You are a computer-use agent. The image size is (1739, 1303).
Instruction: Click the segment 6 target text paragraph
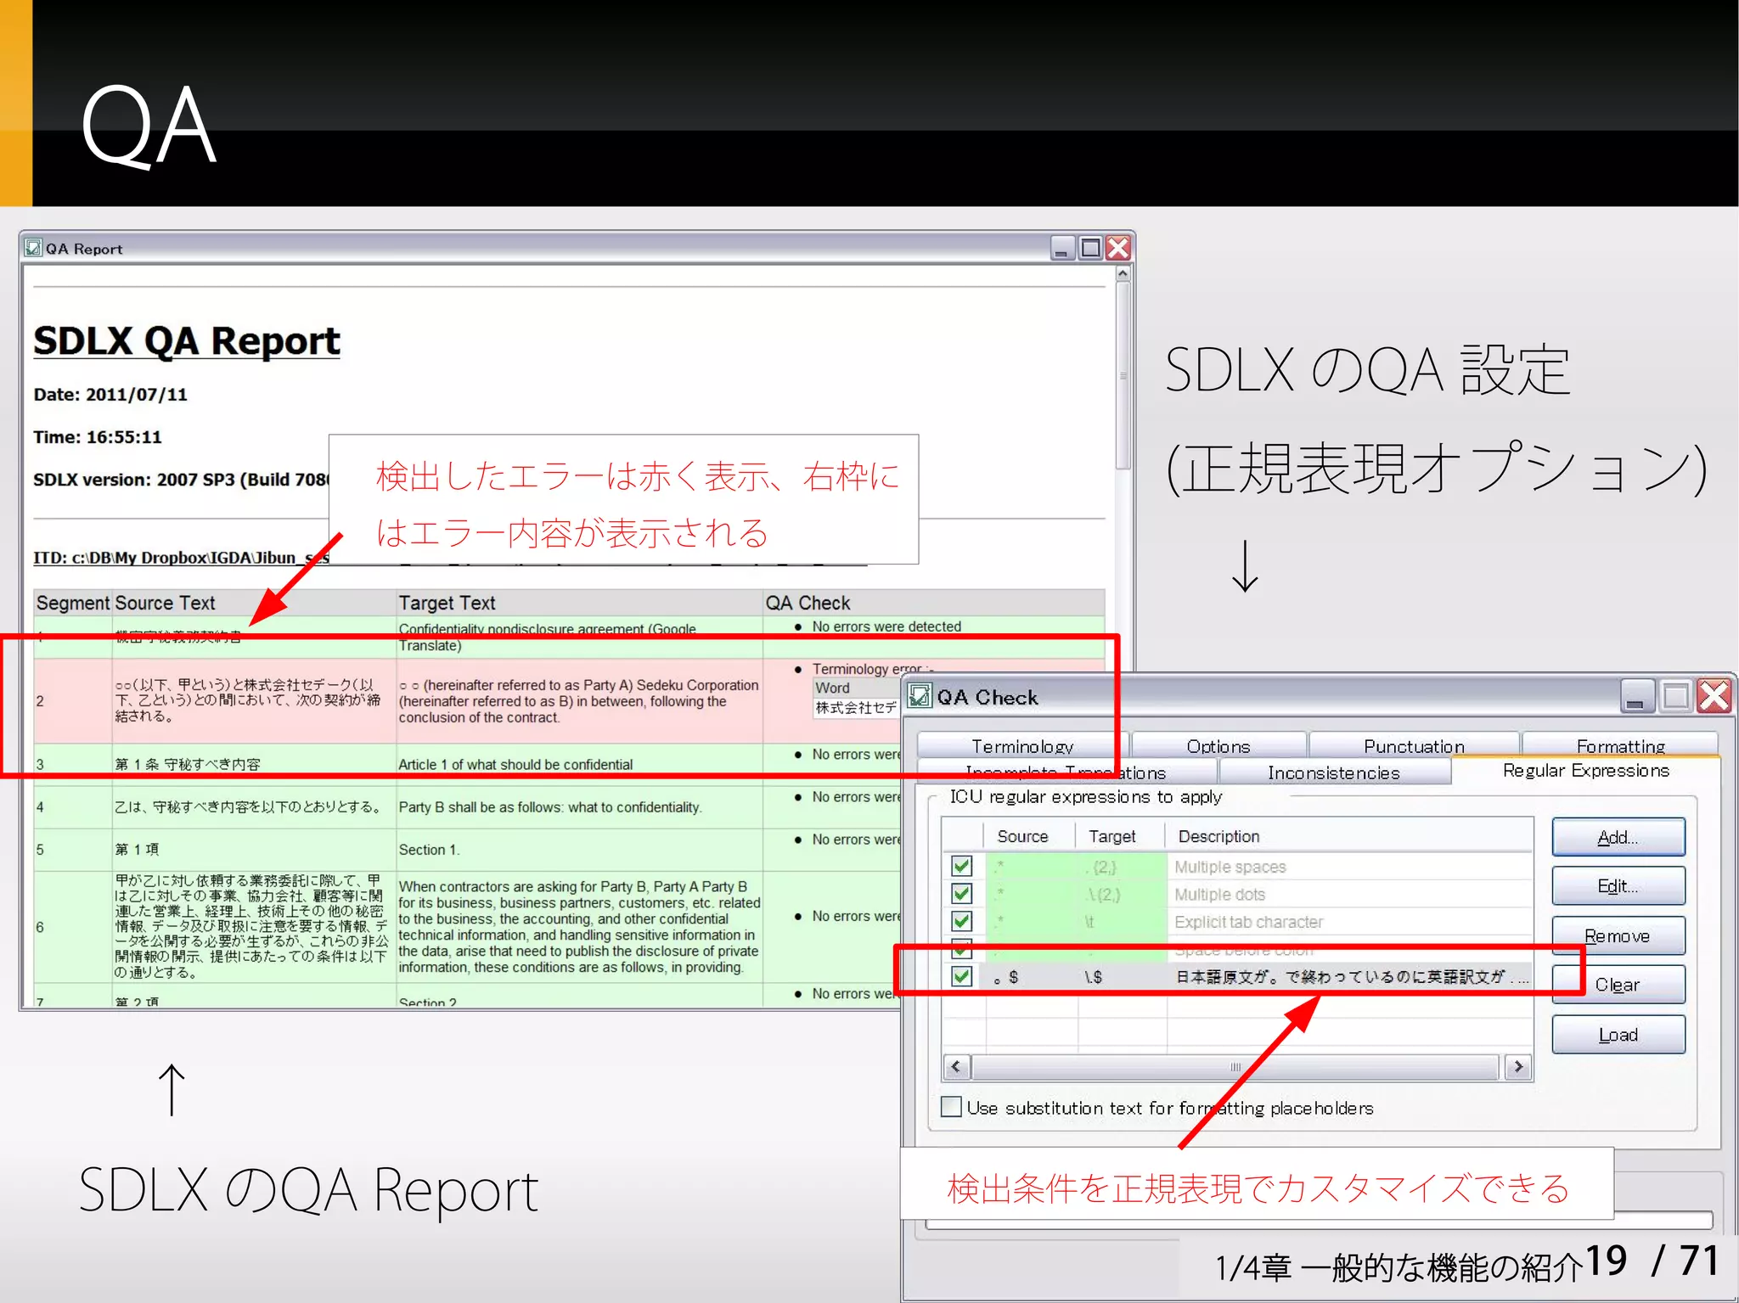[579, 927]
